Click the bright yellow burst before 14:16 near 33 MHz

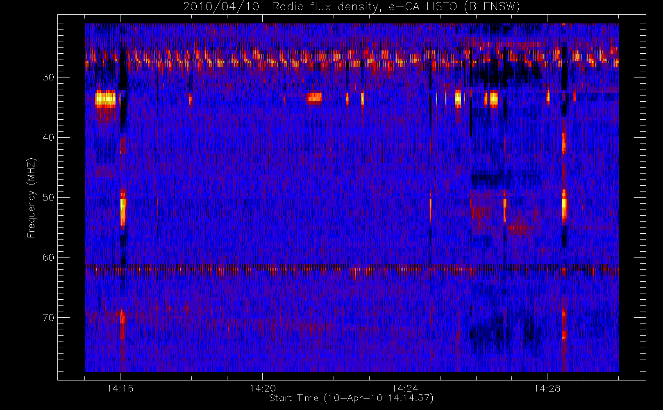click(105, 99)
